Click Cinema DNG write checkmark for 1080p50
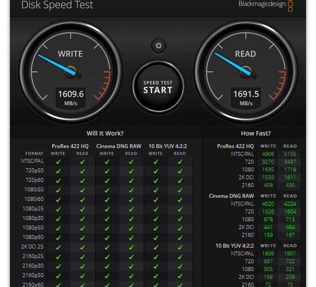Screen dimensions: 316x287 pyautogui.click(x=107, y=229)
